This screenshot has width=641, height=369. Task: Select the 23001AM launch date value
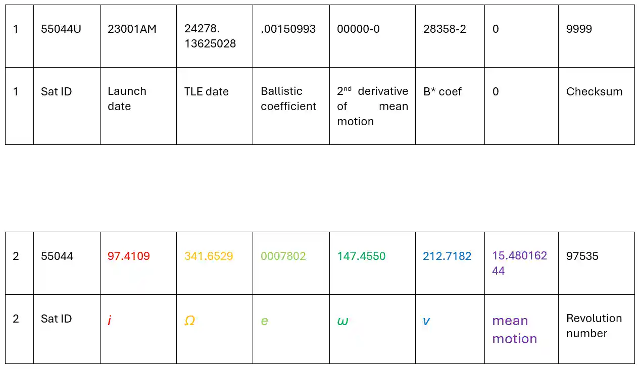[132, 29]
